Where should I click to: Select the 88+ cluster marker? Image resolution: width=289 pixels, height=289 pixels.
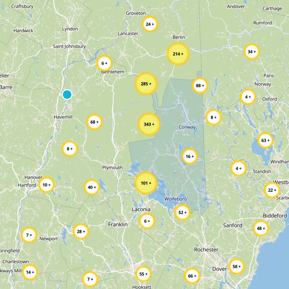(200, 86)
